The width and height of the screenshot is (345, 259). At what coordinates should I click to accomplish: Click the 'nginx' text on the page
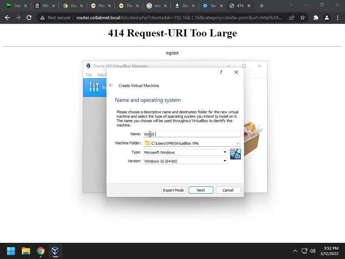(x=172, y=53)
